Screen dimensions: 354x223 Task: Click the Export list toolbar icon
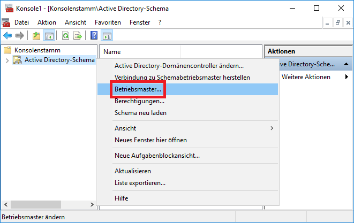coord(78,36)
